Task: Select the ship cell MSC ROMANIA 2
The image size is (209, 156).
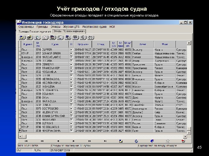Action: point(55,83)
